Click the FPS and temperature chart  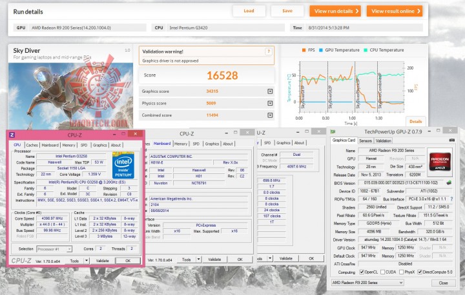[352, 88]
